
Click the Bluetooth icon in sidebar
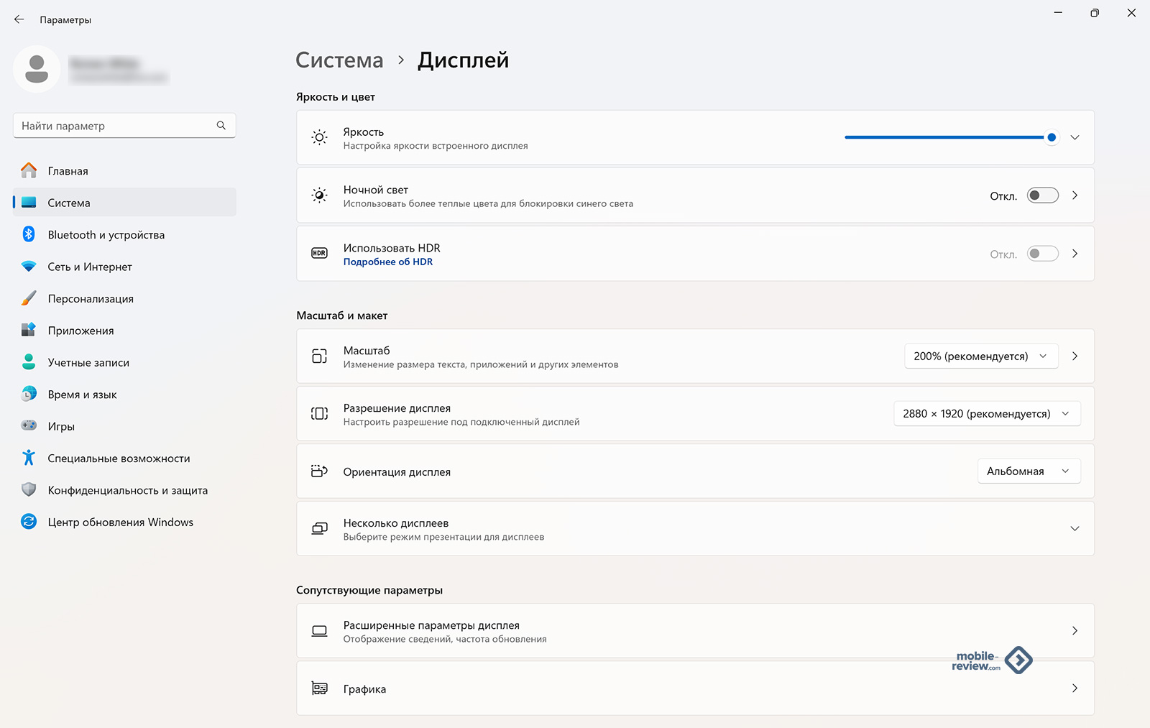29,234
